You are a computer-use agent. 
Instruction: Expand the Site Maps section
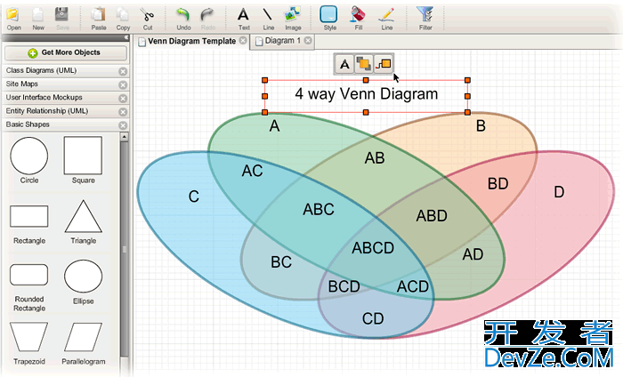pyautogui.click(x=58, y=84)
